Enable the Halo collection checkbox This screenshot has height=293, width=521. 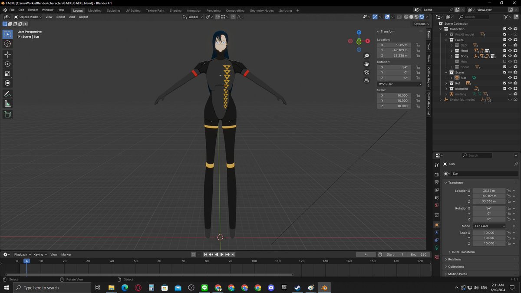[505, 62]
